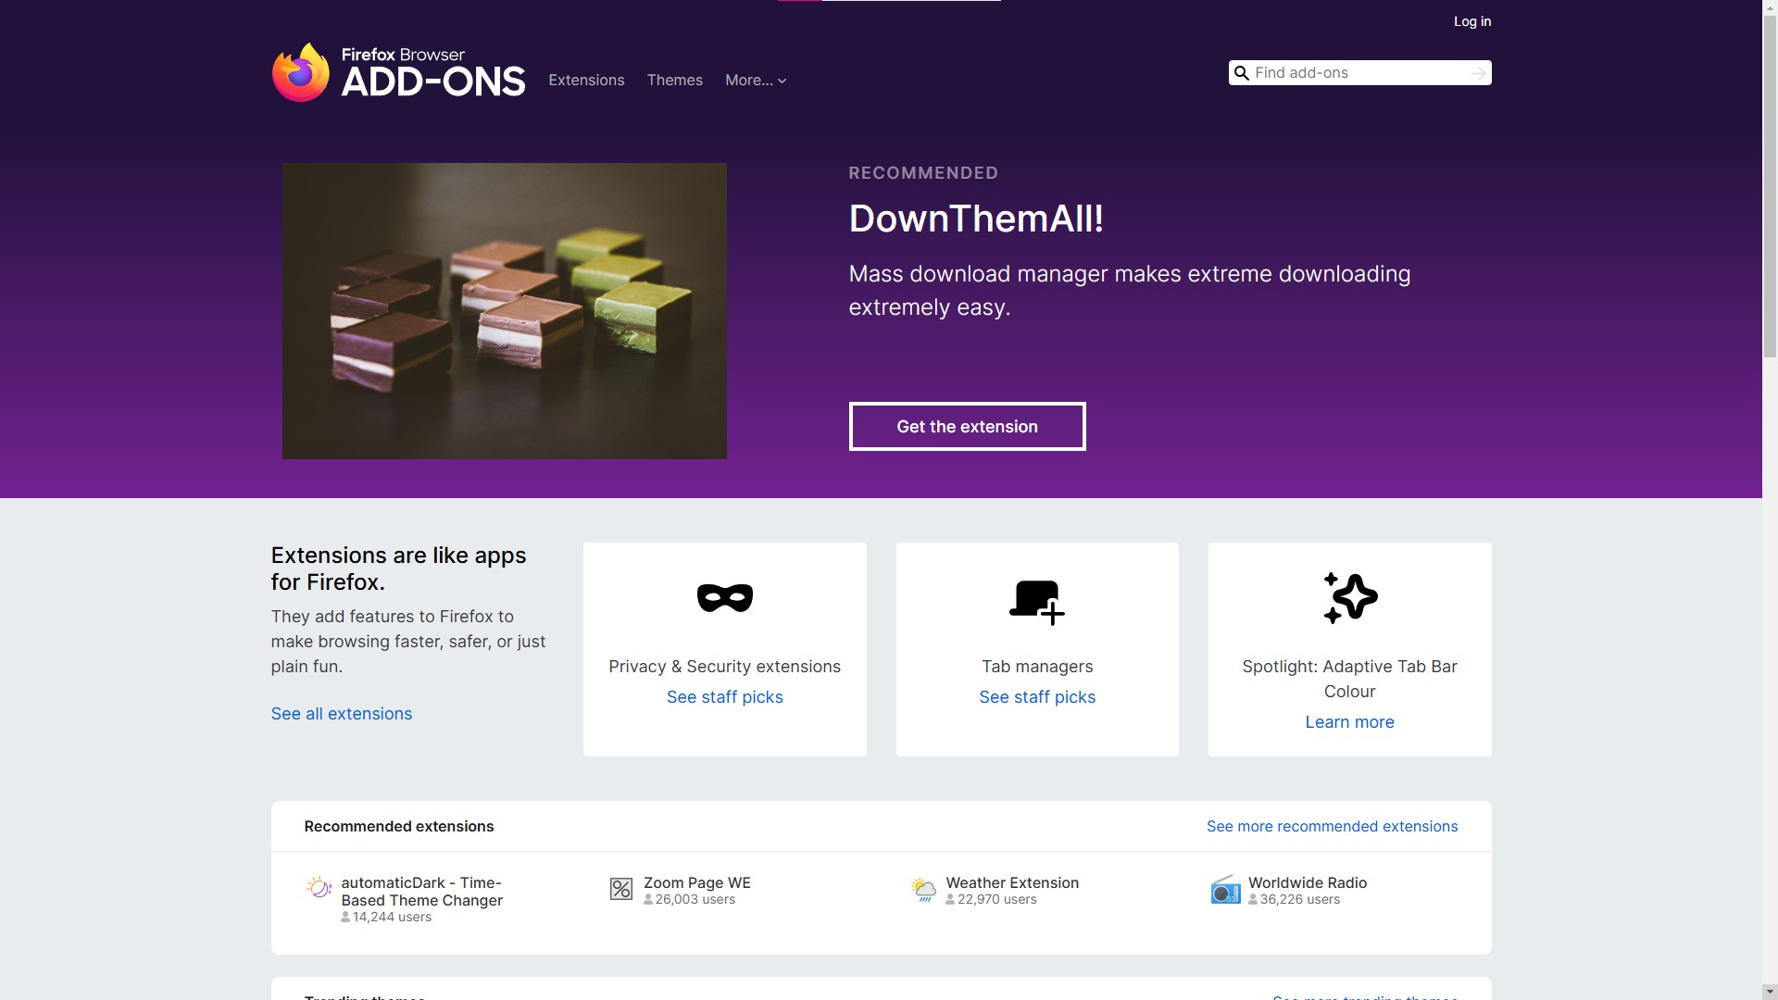Viewport: 1778px width, 1000px height.
Task: Click the Weather Extension icon
Action: (x=923, y=889)
